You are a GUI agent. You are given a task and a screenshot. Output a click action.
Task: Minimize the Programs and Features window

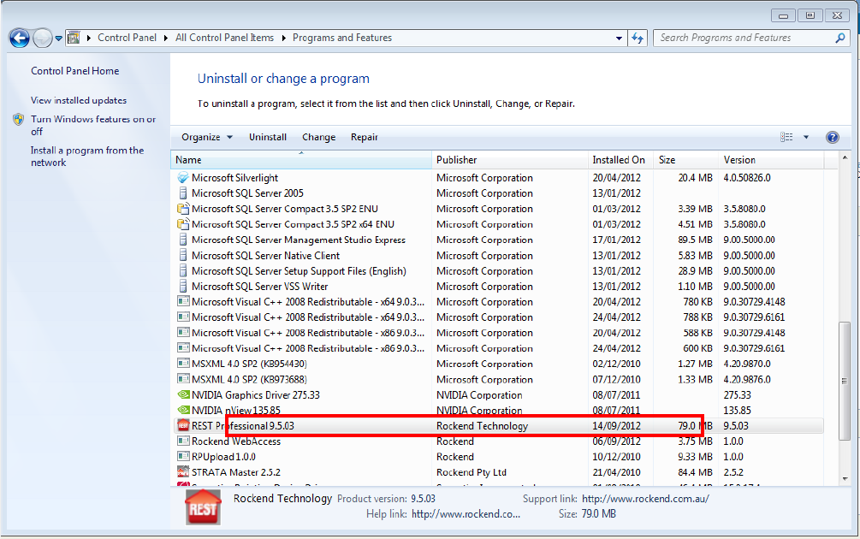(783, 15)
